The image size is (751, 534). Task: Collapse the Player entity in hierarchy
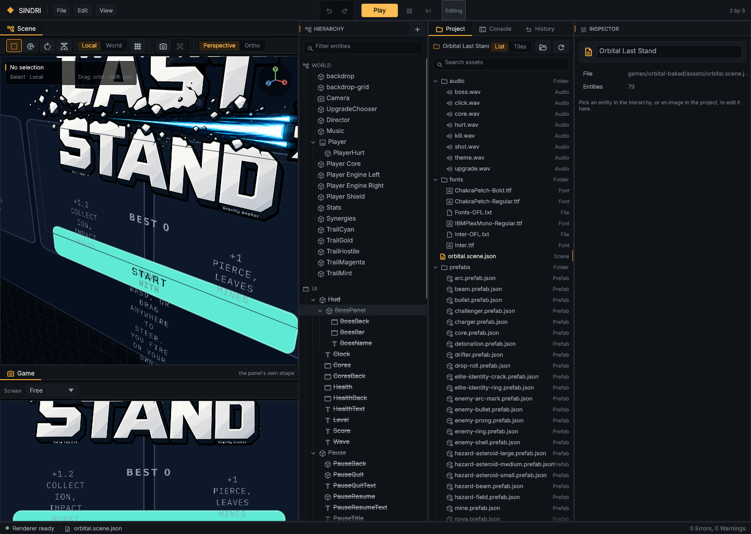313,142
